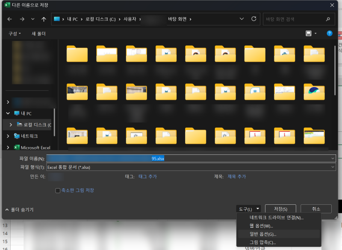The width and height of the screenshot is (342, 250).
Task: Refresh the 바탕 화면 folder view
Action: coord(254,19)
